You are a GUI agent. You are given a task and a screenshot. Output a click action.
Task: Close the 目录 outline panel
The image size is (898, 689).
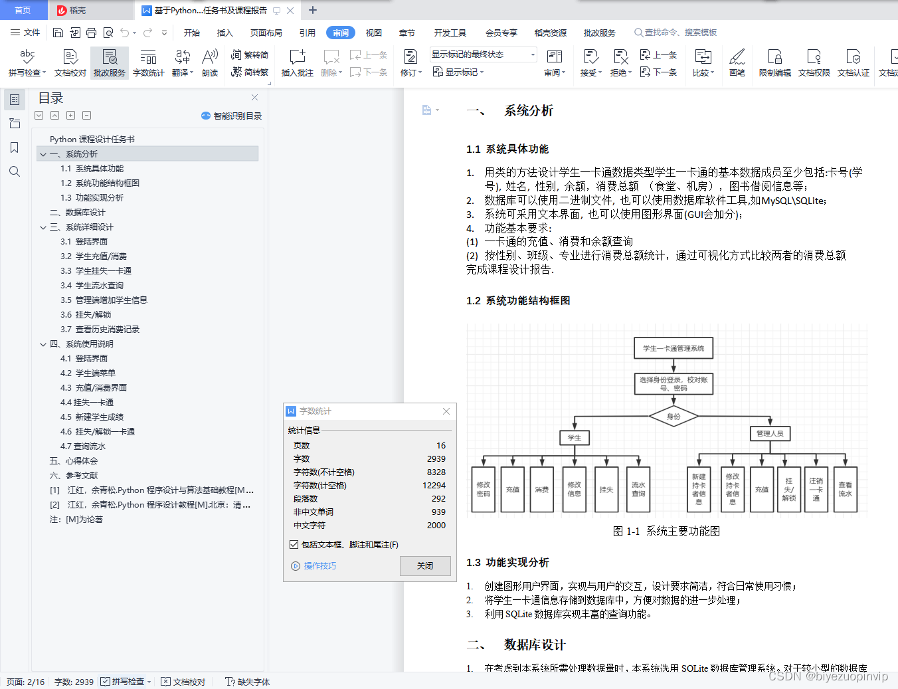click(x=254, y=98)
